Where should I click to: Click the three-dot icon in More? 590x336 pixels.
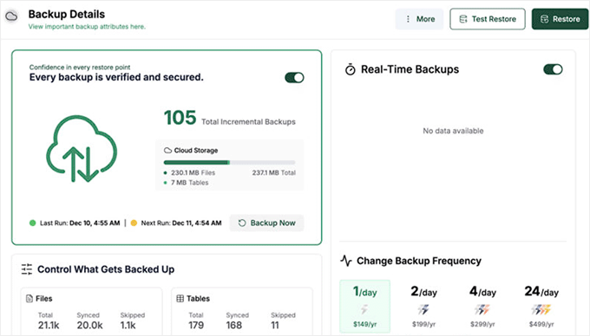[408, 19]
